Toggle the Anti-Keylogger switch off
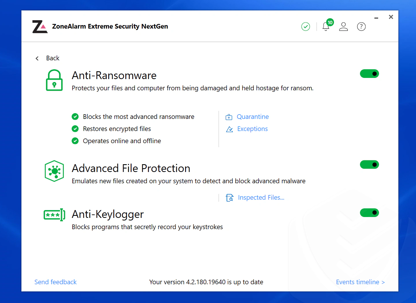The height and width of the screenshot is (303, 416). 369,213
